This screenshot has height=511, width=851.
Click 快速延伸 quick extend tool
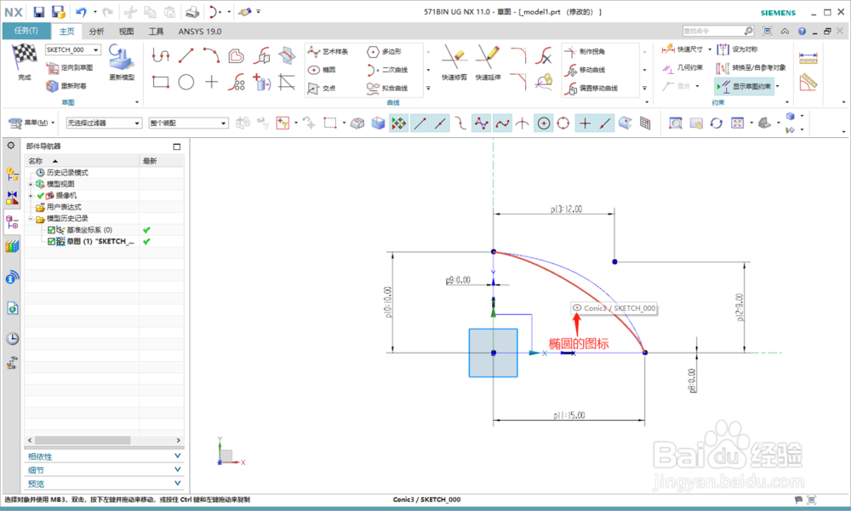(488, 63)
